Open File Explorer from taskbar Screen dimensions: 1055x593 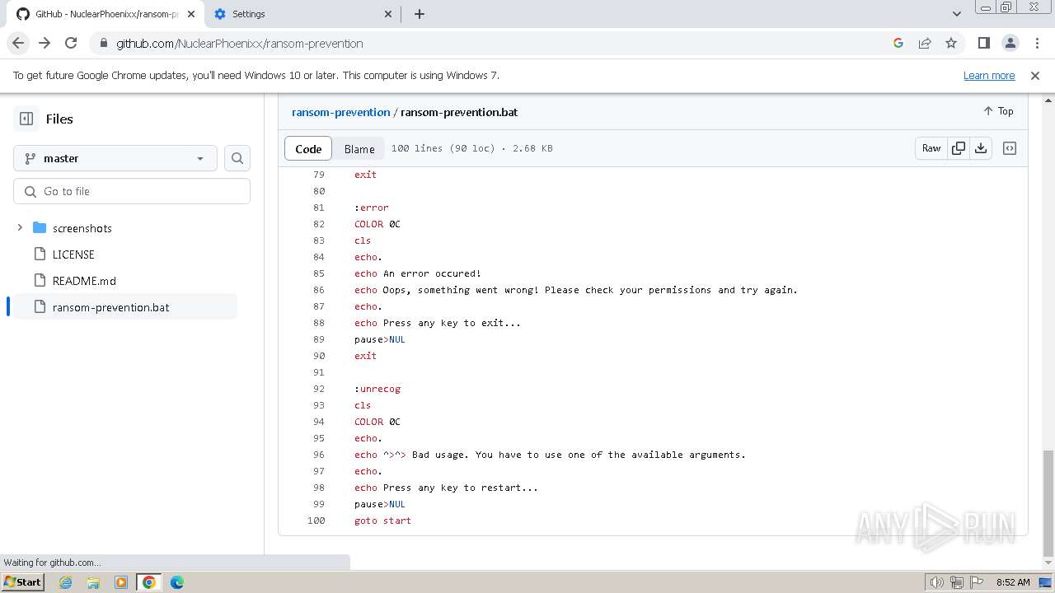[93, 582]
